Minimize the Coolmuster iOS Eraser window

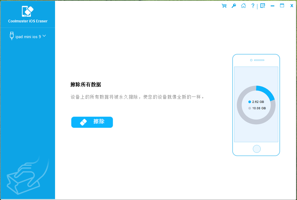(x=273, y=6)
